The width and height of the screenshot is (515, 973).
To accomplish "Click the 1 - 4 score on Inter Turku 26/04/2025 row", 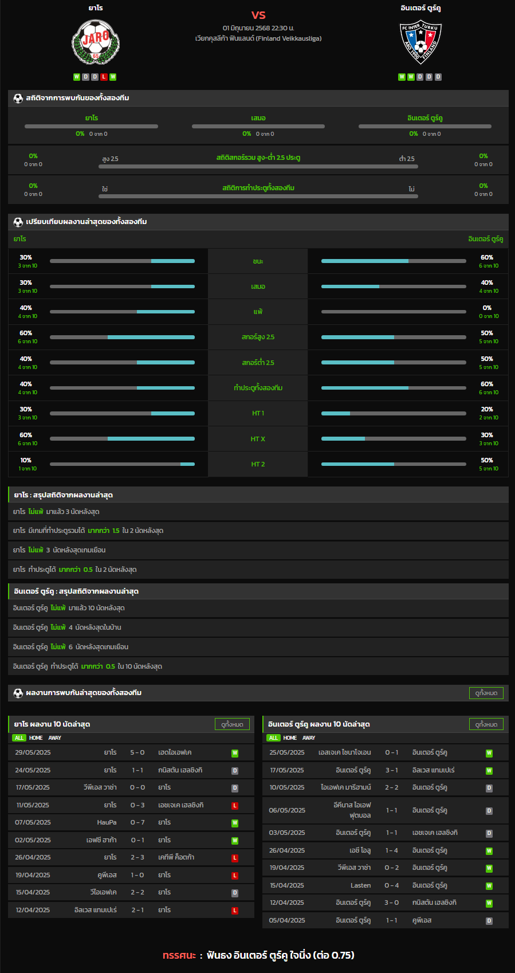I will pyautogui.click(x=392, y=850).
